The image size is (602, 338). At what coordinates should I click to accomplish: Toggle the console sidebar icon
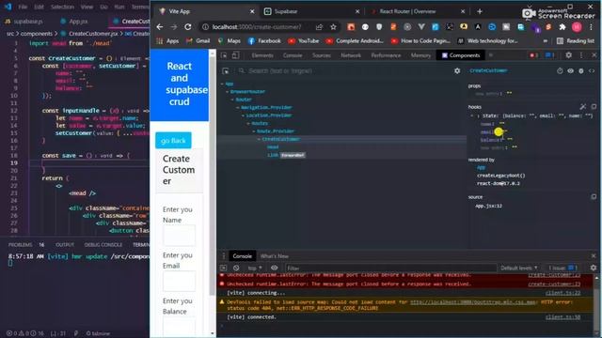(x=224, y=268)
